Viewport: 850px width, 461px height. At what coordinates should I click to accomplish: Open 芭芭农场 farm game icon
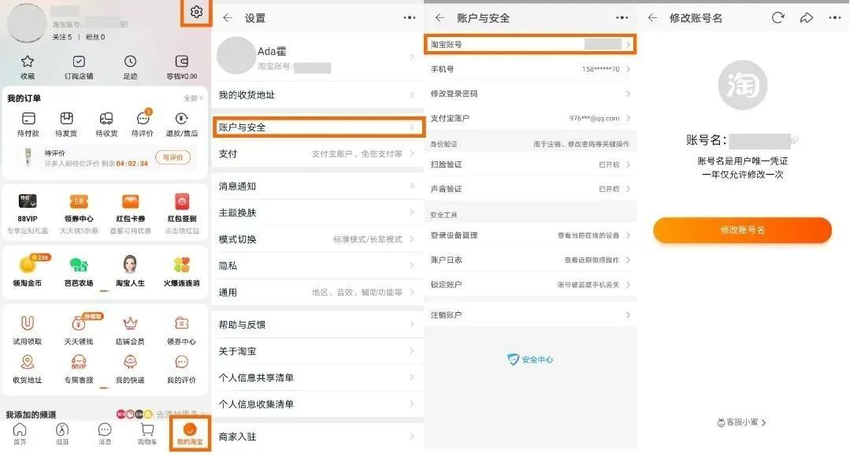click(79, 264)
